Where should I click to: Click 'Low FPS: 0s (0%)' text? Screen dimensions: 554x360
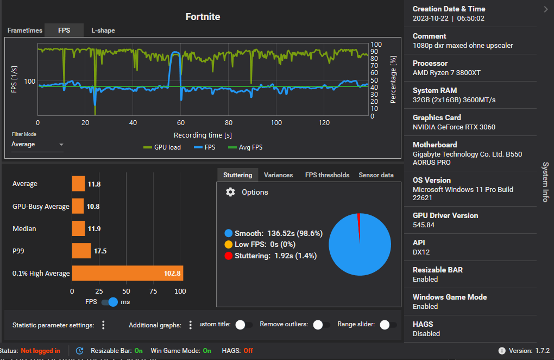coord(265,244)
